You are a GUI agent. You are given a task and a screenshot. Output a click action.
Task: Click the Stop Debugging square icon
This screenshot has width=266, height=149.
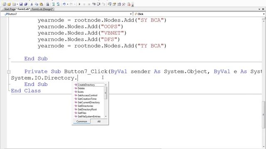click(x=89, y=4)
